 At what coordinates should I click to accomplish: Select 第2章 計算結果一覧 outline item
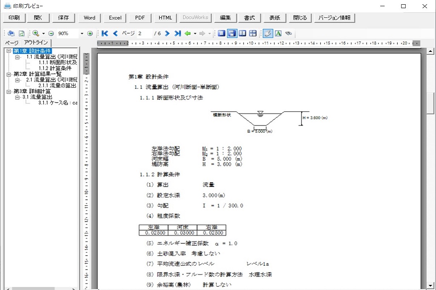37,74
